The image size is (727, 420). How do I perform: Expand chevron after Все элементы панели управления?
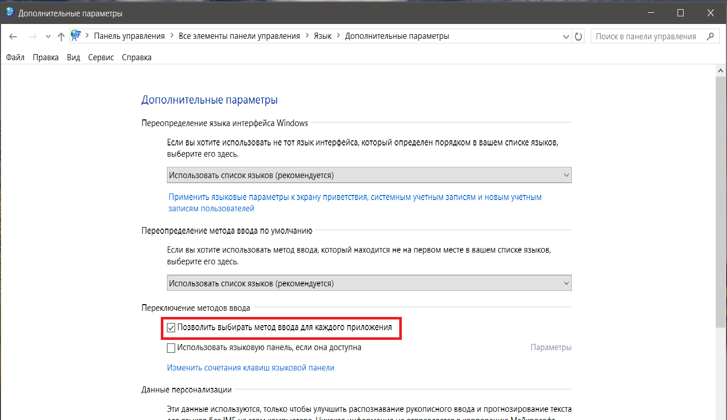pyautogui.click(x=307, y=36)
